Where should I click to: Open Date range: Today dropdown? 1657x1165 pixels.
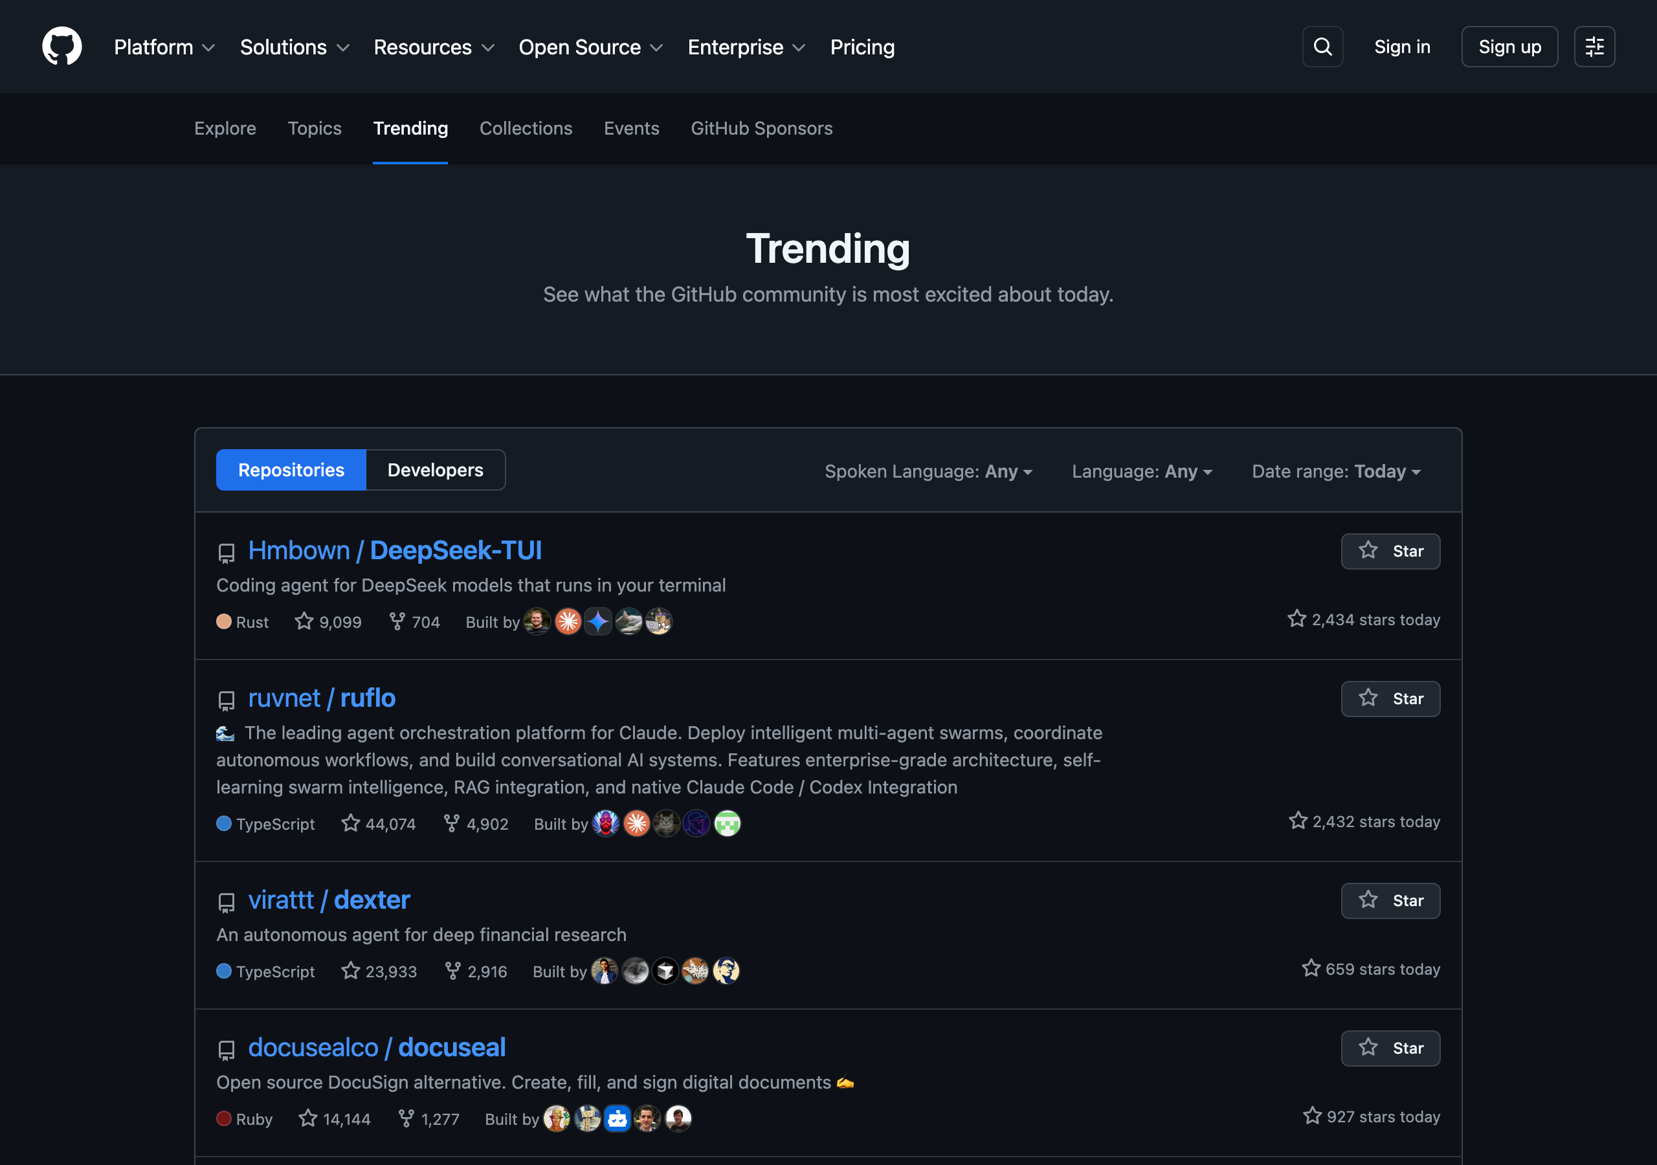pos(1336,471)
